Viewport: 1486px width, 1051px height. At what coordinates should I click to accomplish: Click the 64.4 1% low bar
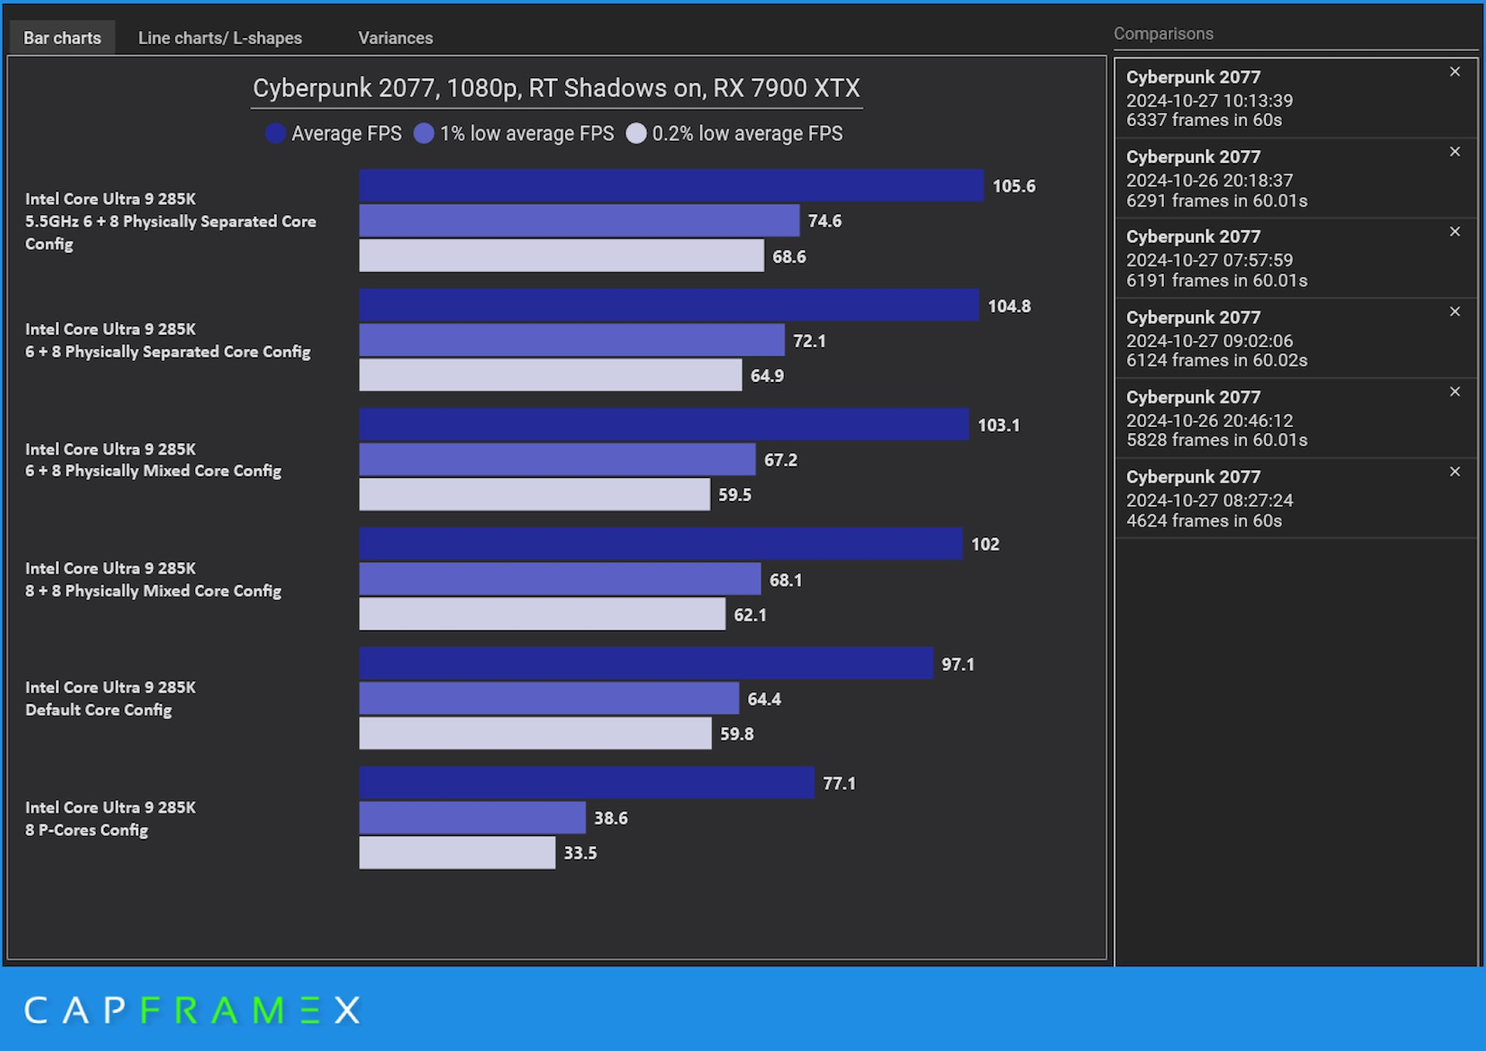coord(549,698)
